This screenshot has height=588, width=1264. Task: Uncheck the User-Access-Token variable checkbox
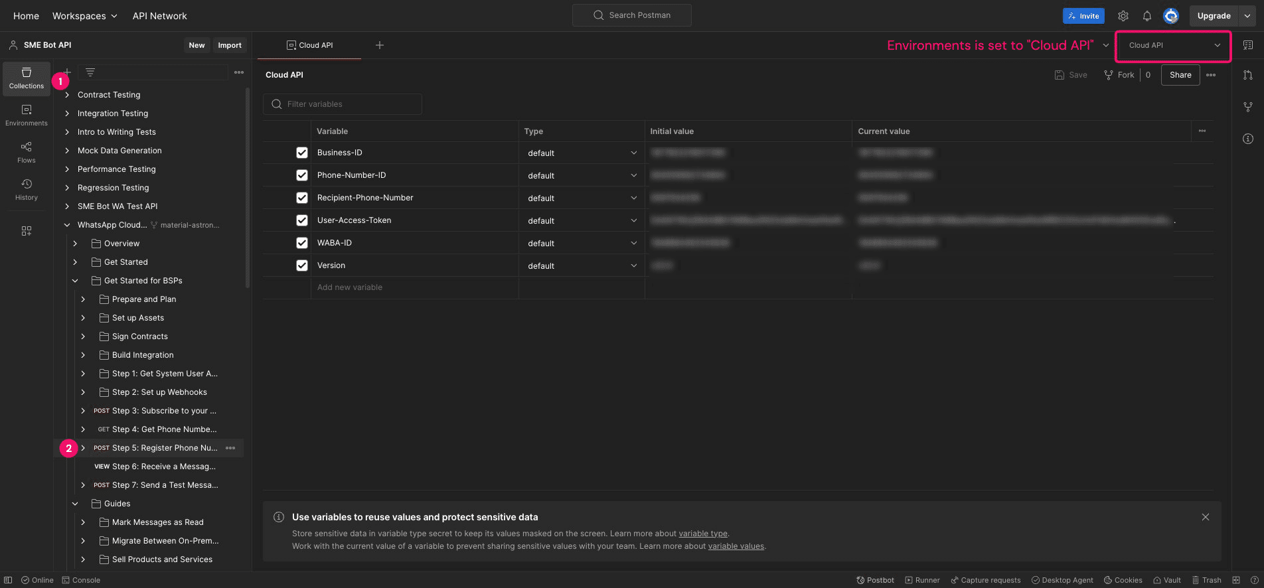tap(302, 220)
